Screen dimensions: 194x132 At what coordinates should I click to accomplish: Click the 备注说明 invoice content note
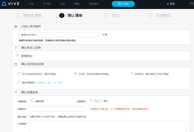(58, 117)
